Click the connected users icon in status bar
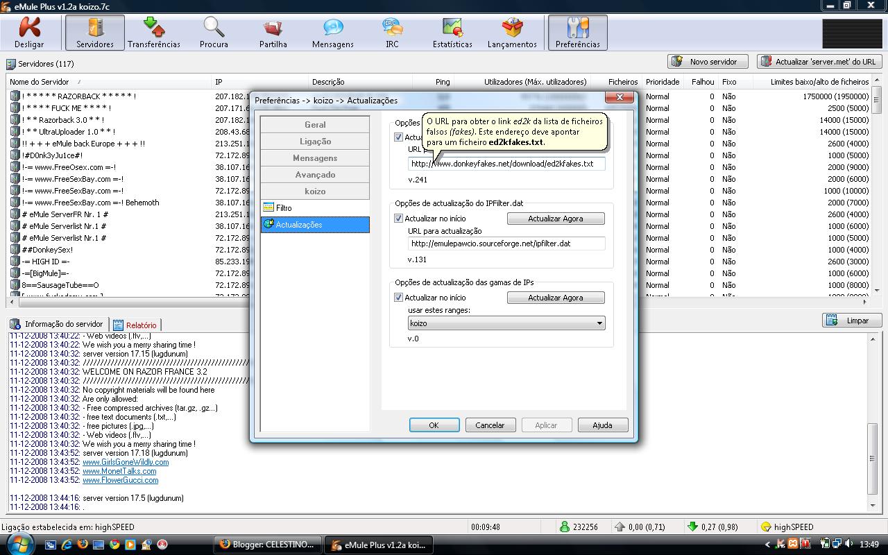The height and width of the screenshot is (555, 888). tap(565, 527)
